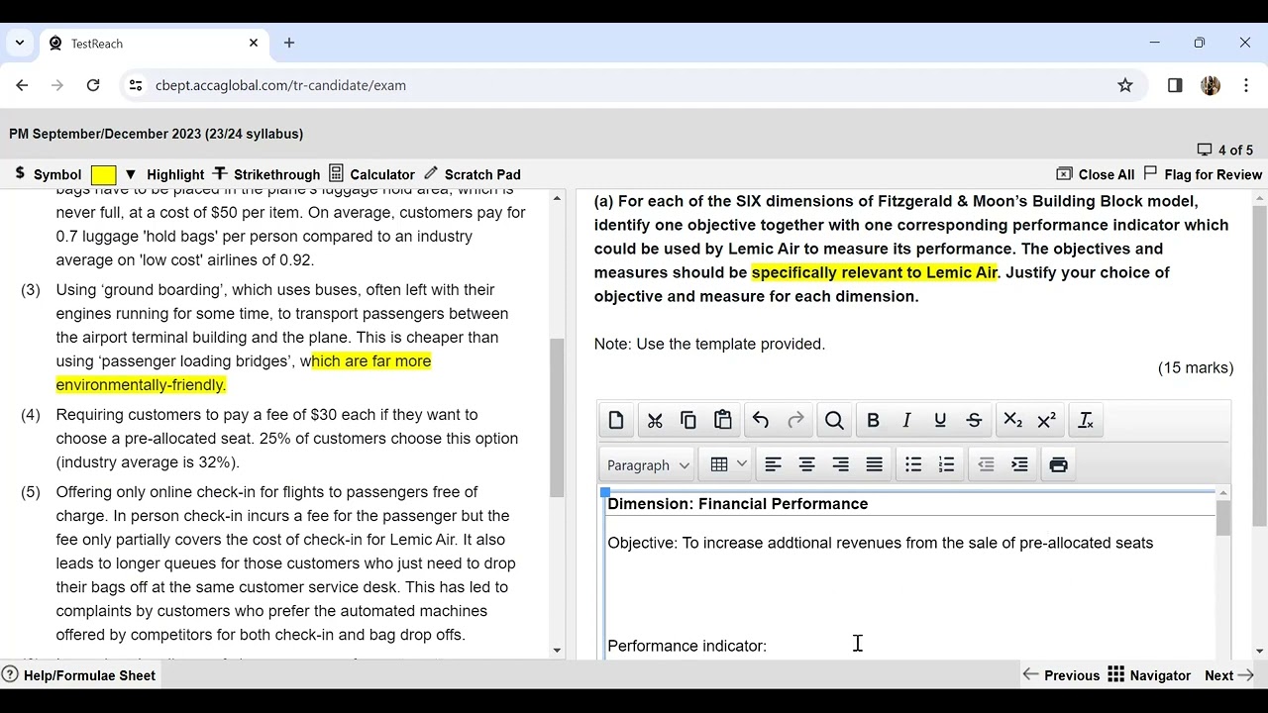Viewport: 1268px width, 713px height.
Task: Paste using the clipboard icon in editor
Action: tap(723, 420)
